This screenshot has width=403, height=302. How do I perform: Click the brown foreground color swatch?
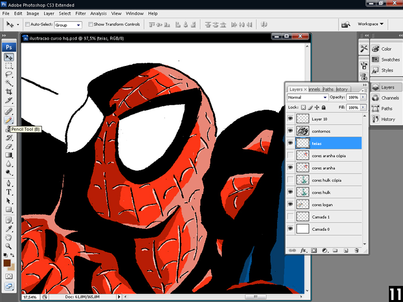[x=7, y=263]
